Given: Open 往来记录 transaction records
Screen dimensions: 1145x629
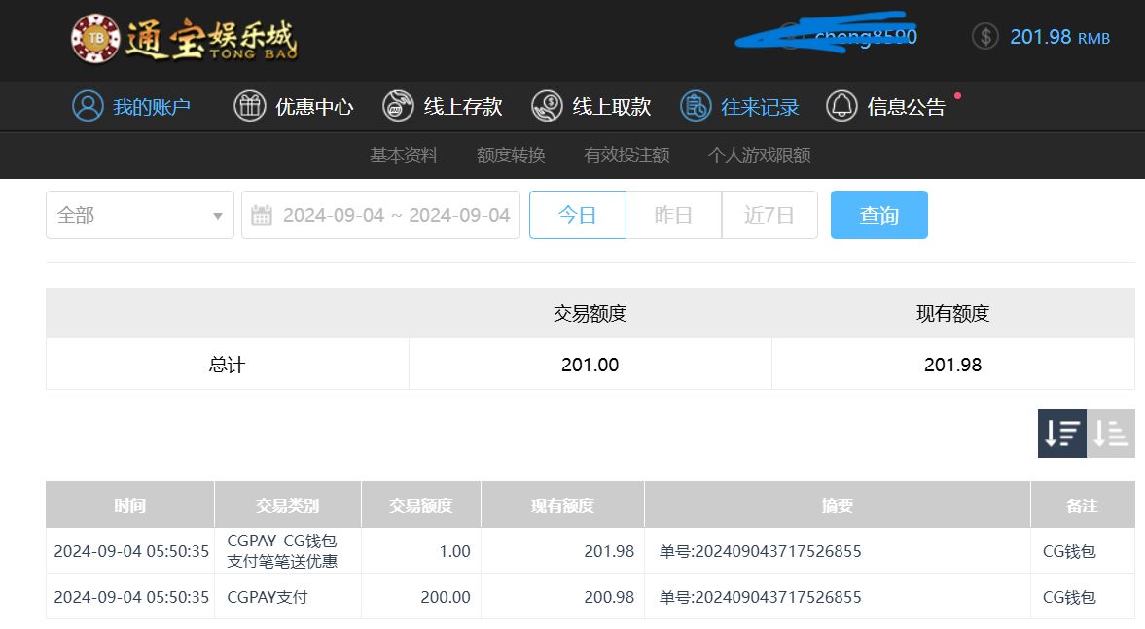Looking at the screenshot, I should tap(760, 107).
